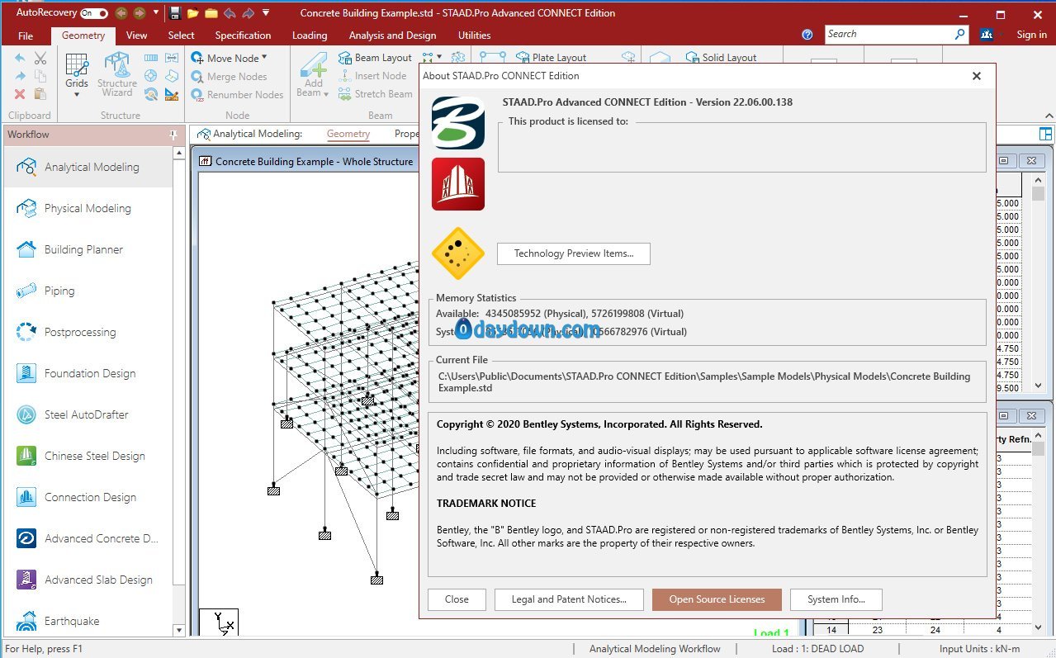Click the search magnifier icon

pos(960,34)
